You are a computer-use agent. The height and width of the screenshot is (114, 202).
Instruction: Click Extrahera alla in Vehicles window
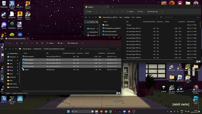pyautogui.click(x=153, y=11)
